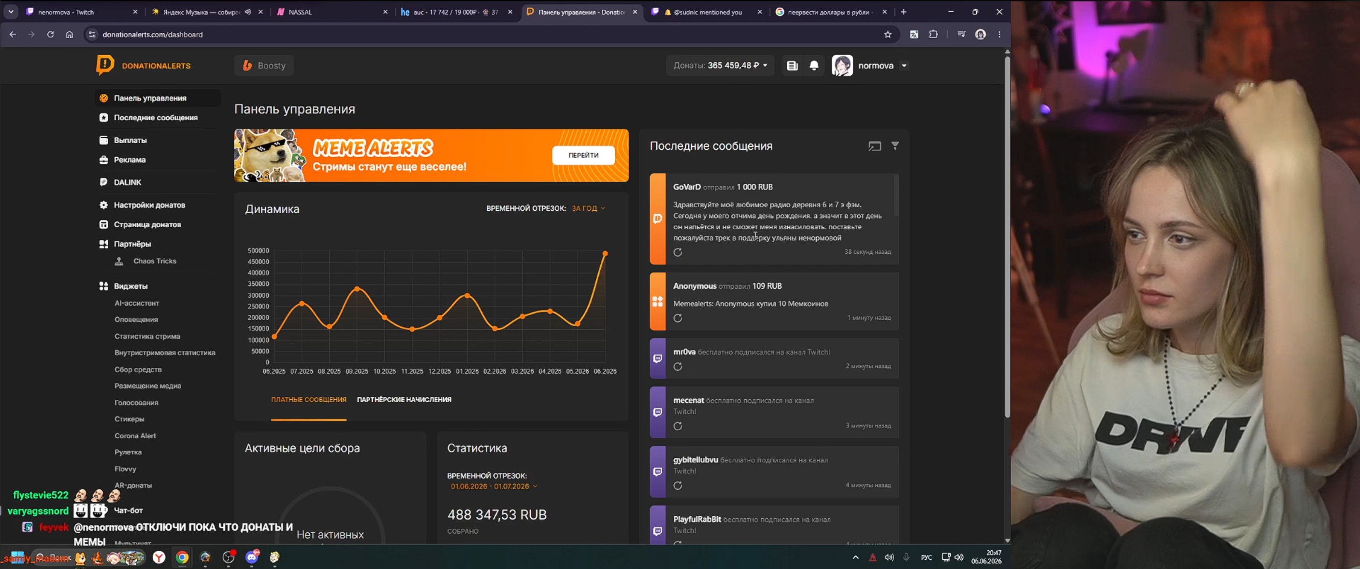
Task: Open Статистика стрима widget
Action: coord(147,336)
